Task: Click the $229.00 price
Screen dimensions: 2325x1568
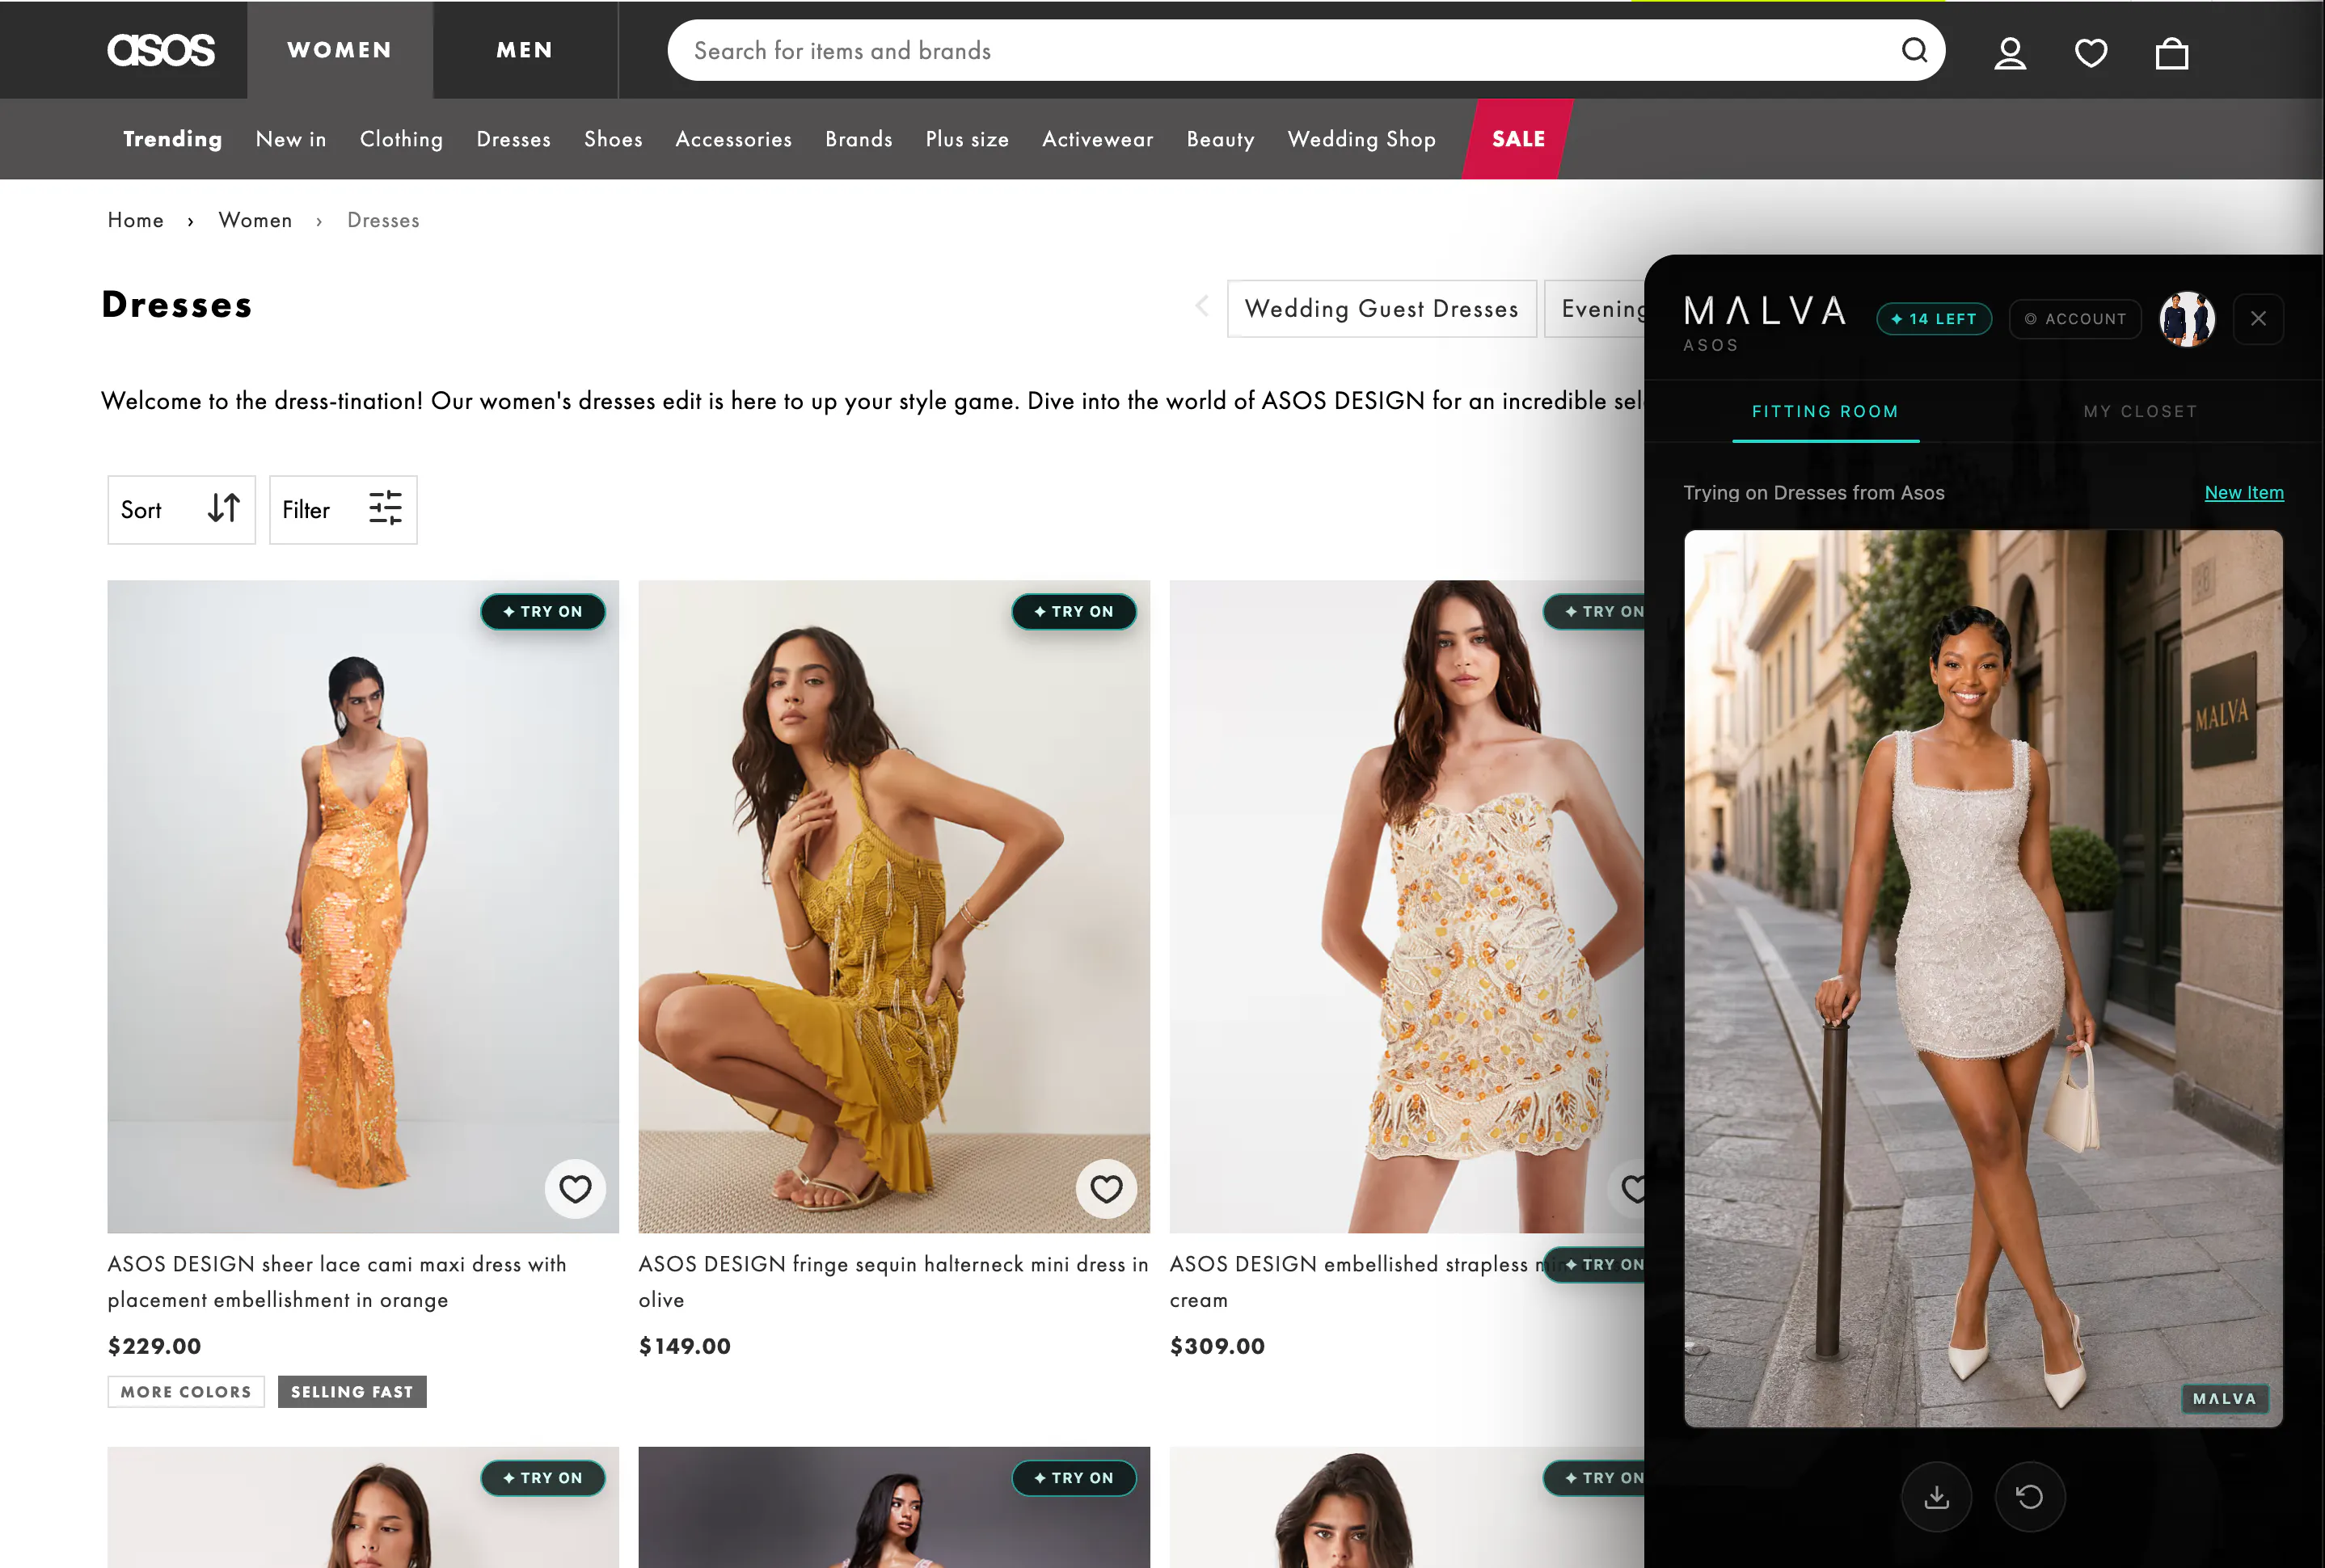Action: 155,1346
